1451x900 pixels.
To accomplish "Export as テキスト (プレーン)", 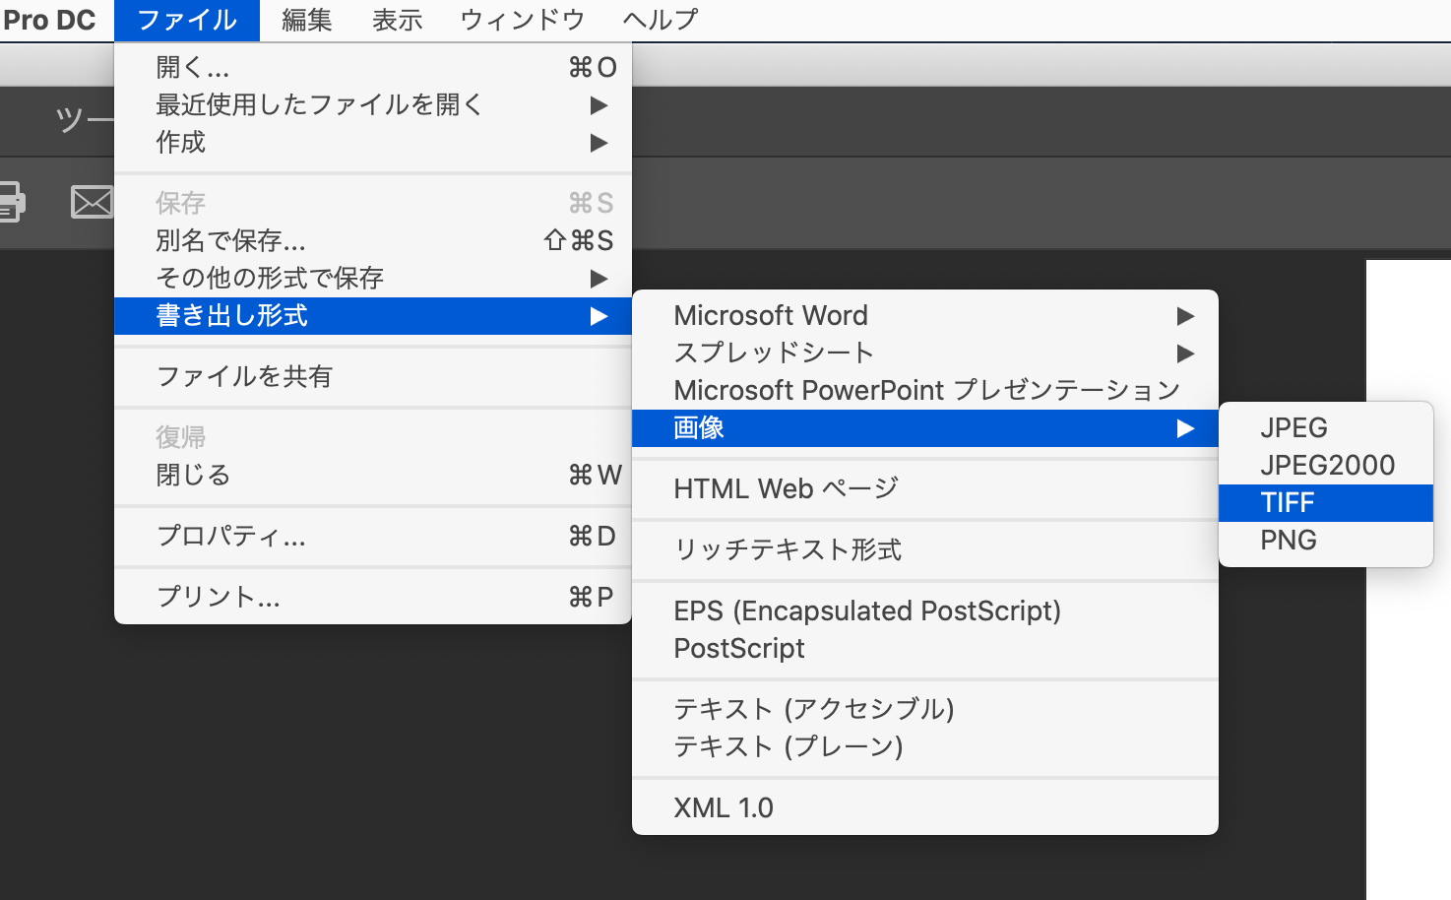I will (925, 746).
